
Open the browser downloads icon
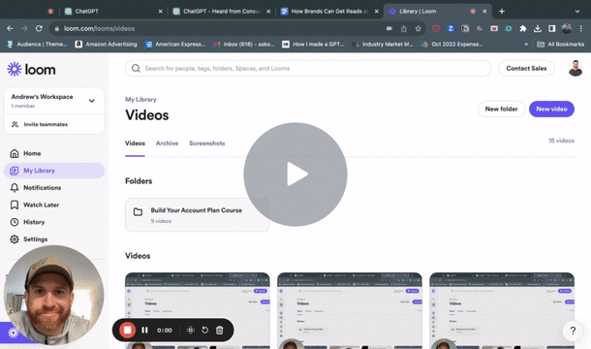point(538,28)
